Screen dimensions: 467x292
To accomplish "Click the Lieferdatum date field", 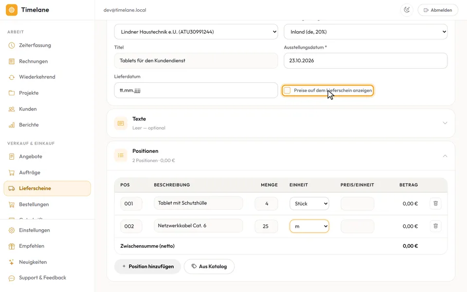I will point(196,91).
